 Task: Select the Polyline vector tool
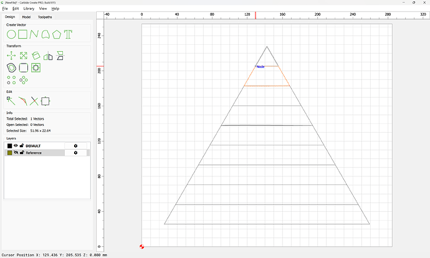pyautogui.click(x=34, y=34)
